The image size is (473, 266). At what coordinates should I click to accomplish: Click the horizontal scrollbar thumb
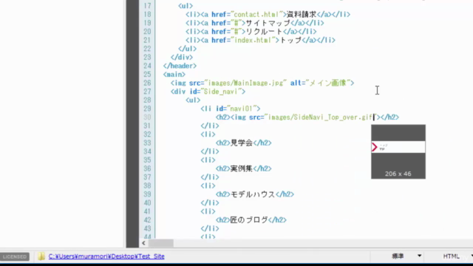[x=161, y=243]
